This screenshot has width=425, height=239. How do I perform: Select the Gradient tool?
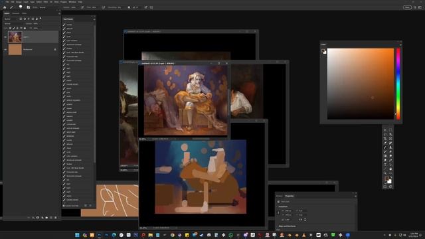pyautogui.click(x=385, y=156)
